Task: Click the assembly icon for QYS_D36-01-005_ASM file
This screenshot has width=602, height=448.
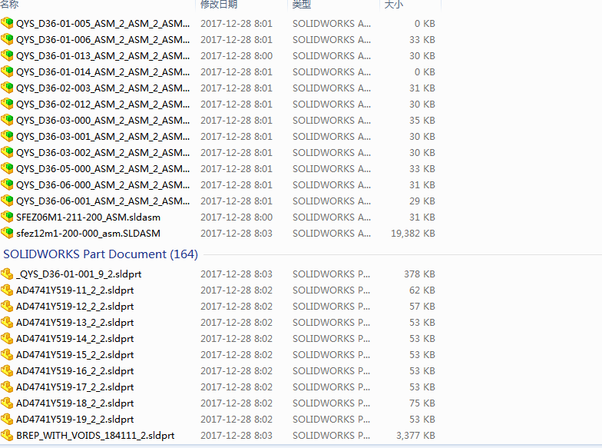Action: [x=7, y=23]
